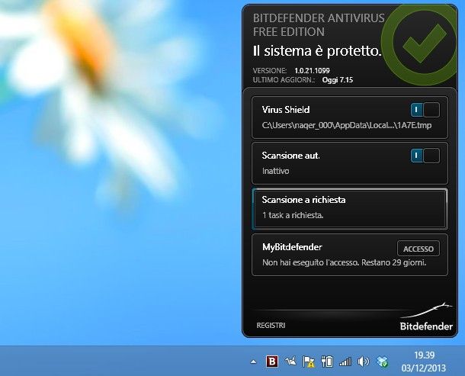The image size is (465, 376).
Task: Disable the Scansione aut. switch
Action: [425, 156]
